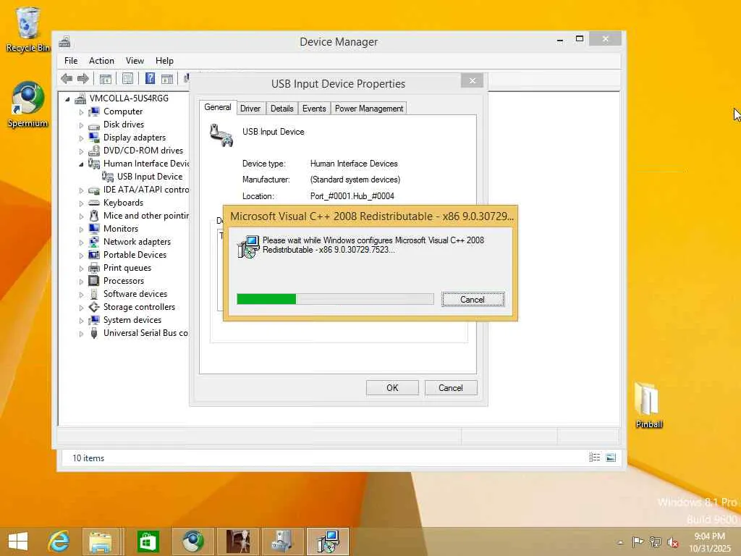
Task: Expand the Processors node
Action: (x=81, y=282)
